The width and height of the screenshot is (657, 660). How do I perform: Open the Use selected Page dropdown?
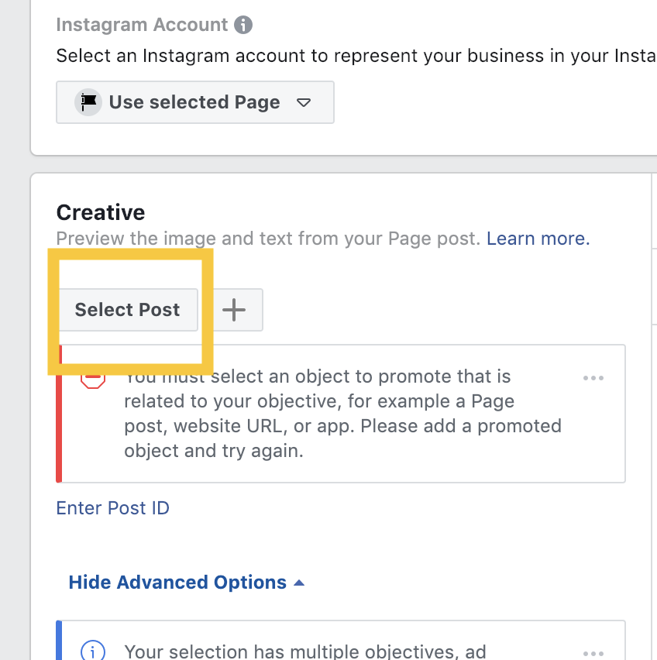point(195,102)
